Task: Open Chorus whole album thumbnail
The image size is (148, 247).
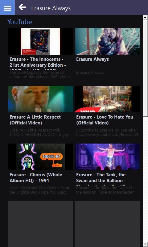Action: 40,157
